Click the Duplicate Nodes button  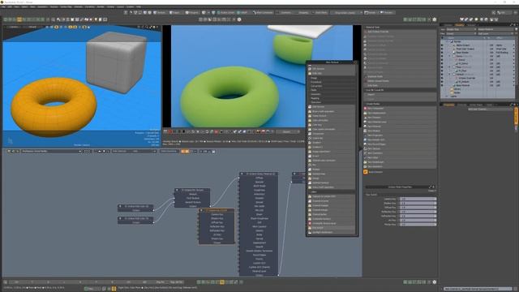tap(400, 76)
